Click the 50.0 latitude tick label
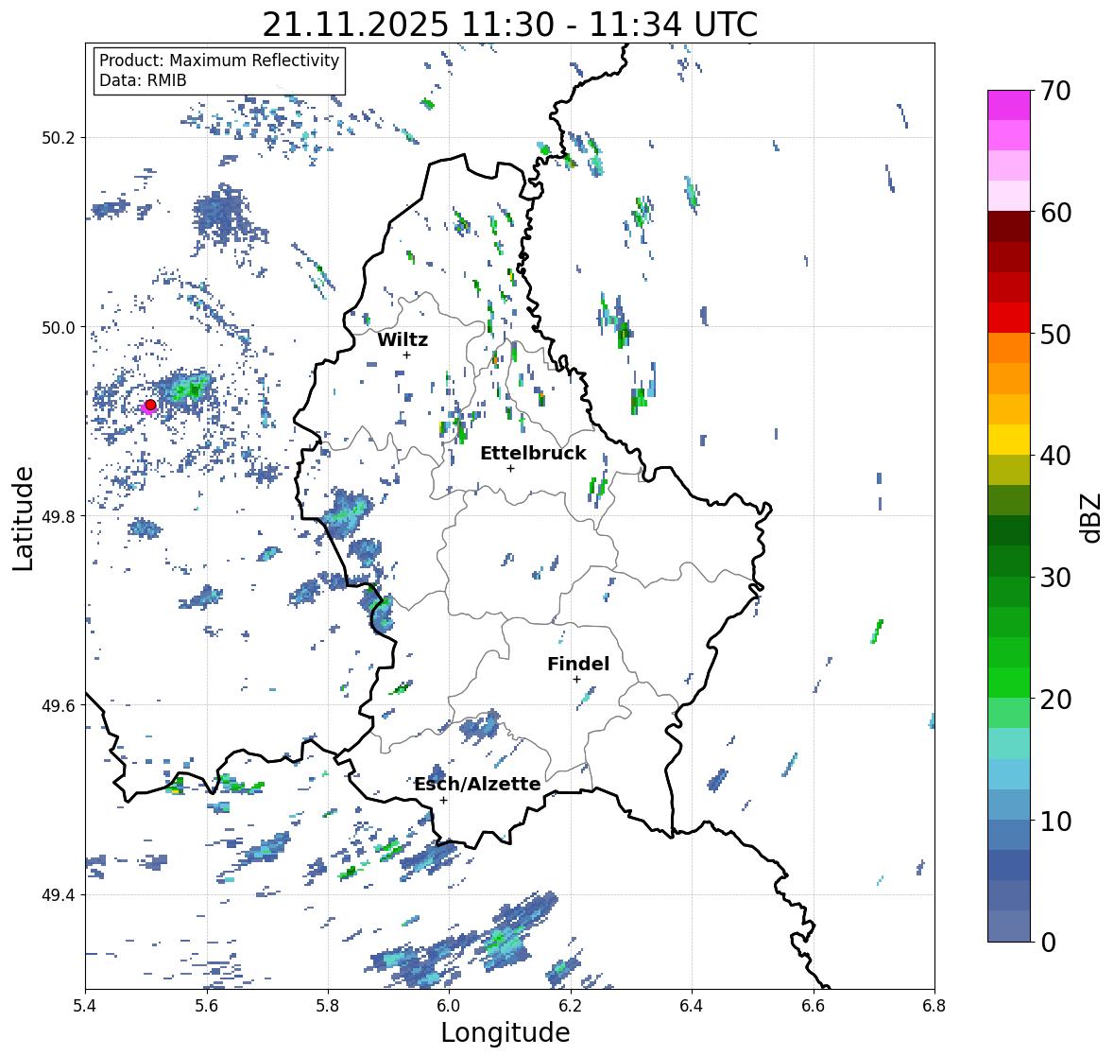This screenshot has width=1114, height=1056. pos(58,328)
